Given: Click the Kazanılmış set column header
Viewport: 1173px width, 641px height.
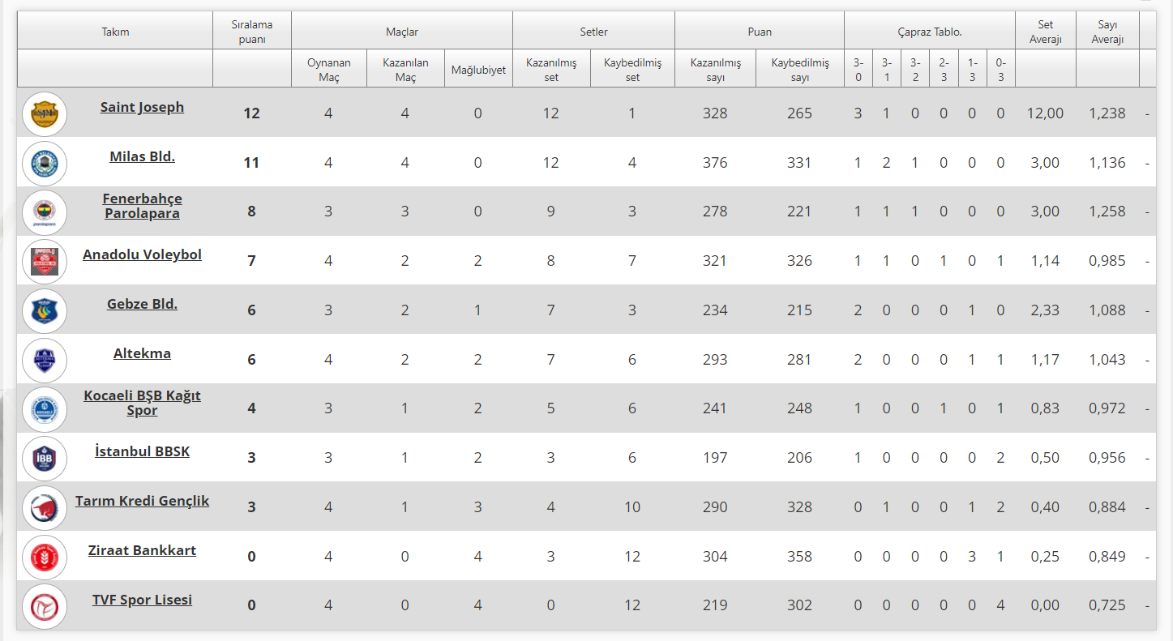Looking at the screenshot, I should 551,70.
